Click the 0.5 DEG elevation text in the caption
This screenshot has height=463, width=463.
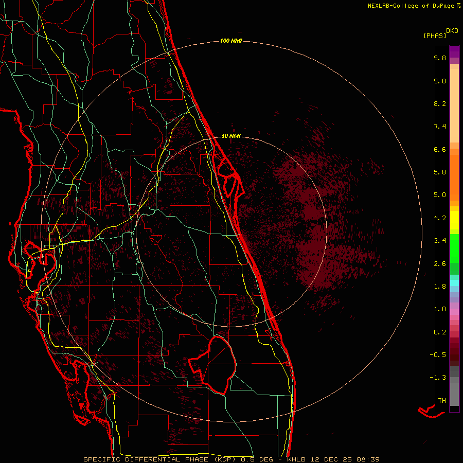coord(258,459)
